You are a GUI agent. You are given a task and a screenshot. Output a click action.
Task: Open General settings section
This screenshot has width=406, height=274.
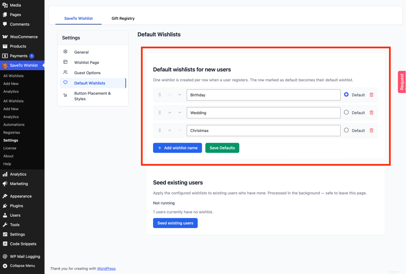click(x=93, y=52)
